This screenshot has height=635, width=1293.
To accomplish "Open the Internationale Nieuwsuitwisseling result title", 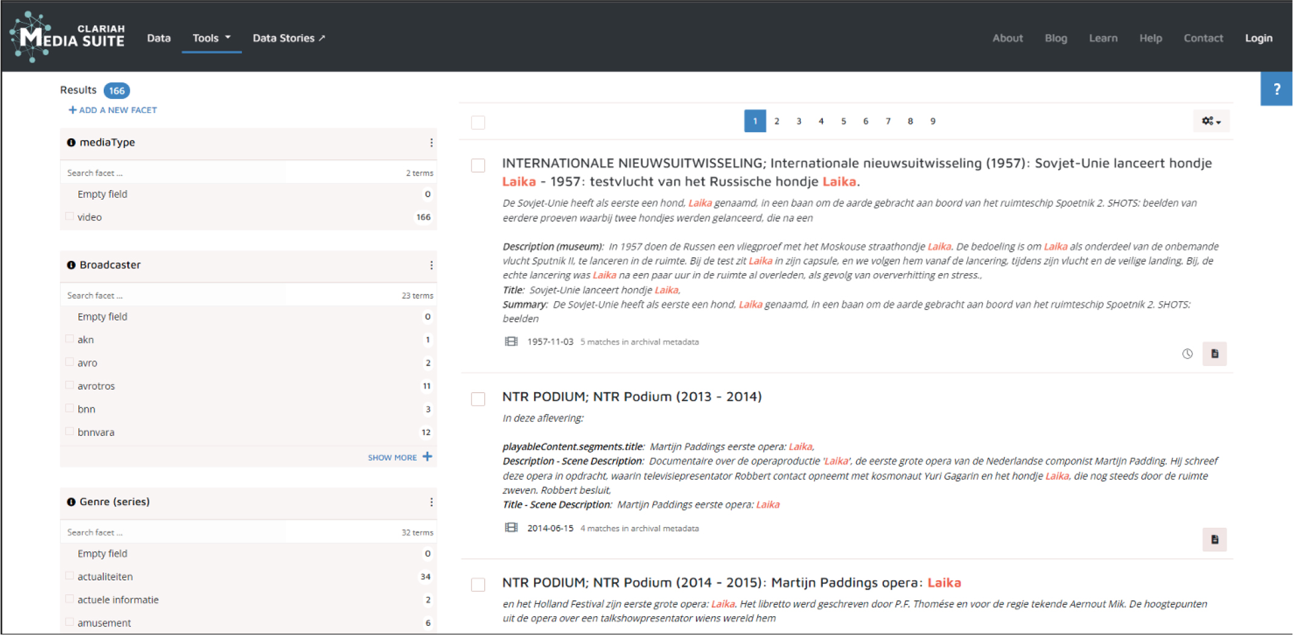I will tap(857, 172).
